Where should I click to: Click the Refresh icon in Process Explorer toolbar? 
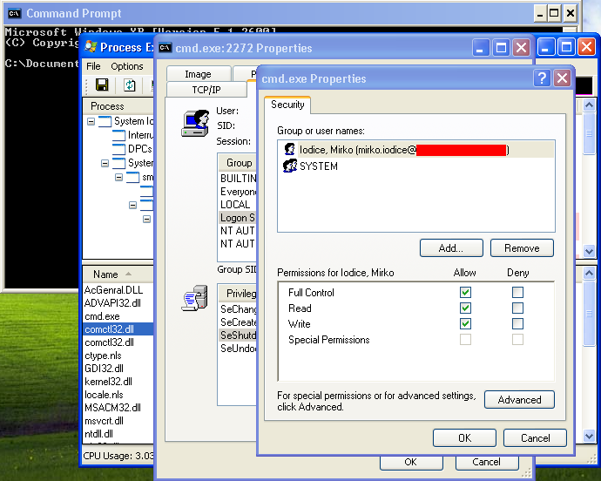tap(130, 85)
